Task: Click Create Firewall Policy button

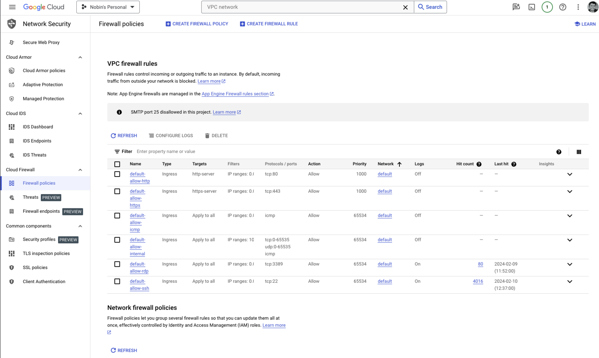Action: click(197, 24)
